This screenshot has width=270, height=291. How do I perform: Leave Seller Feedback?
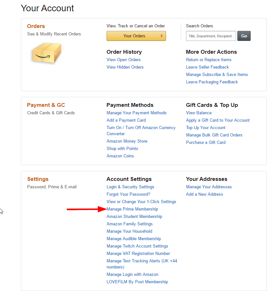207,67
